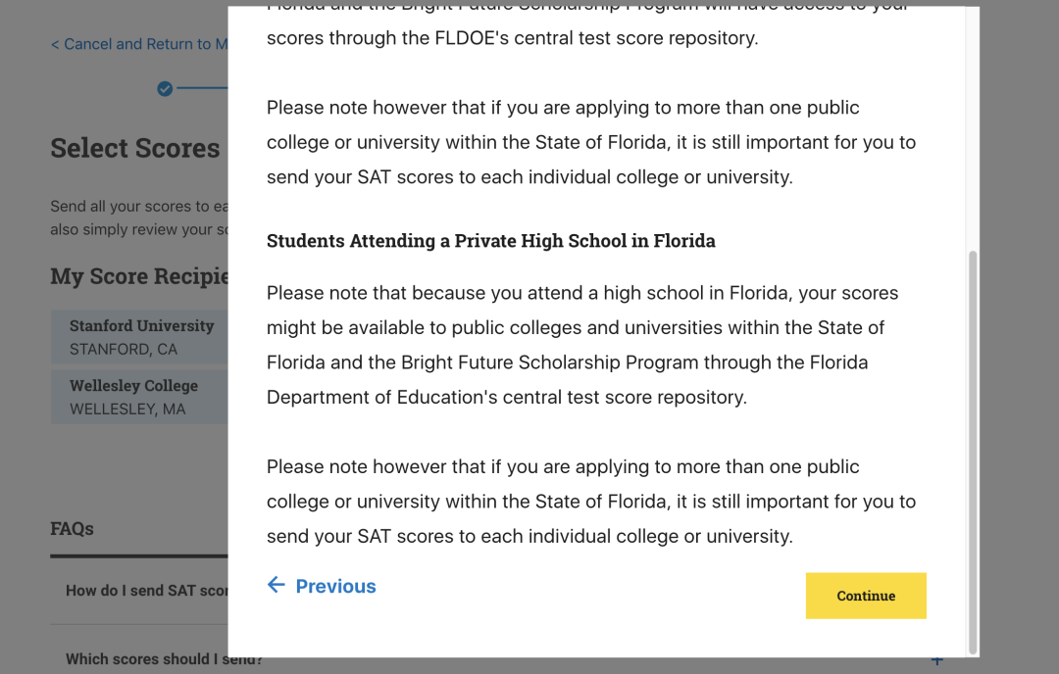The image size is (1059, 674).
Task: Click the yellow Continue button
Action: click(x=866, y=596)
